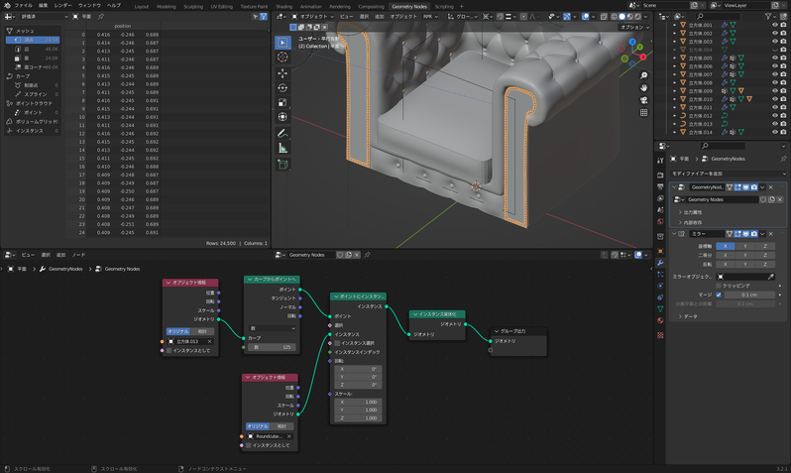
Task: Uncheck the マージ checkbox
Action: click(719, 295)
